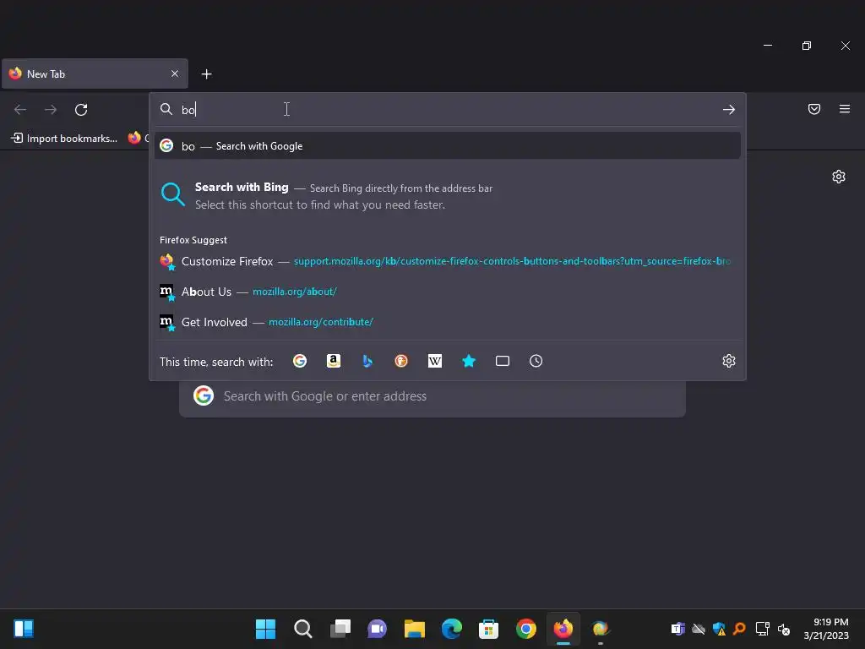The width and height of the screenshot is (865, 649).
Task: Close the New Tab tab
Action: (175, 74)
